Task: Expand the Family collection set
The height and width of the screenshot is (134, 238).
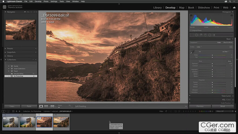Action: coord(9,66)
